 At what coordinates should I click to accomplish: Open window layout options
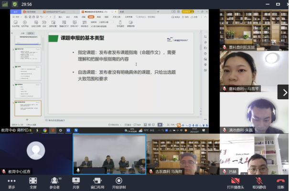97,182
